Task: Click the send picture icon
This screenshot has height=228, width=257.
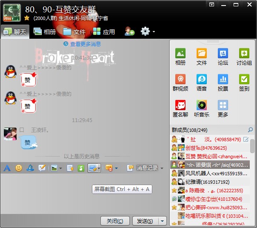Action: (54, 168)
